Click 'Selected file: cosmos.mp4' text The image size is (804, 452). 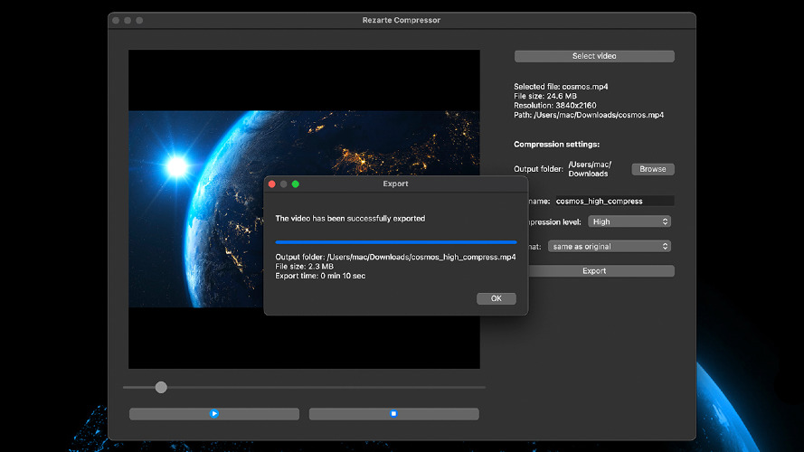pyautogui.click(x=561, y=87)
